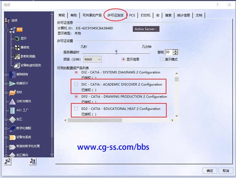The width and height of the screenshot is (236, 178).
Task: Expand the Shape tree node
Action: 6,93
